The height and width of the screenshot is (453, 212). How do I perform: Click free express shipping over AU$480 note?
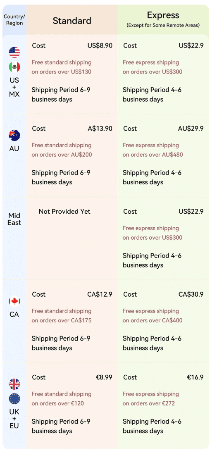(x=152, y=150)
